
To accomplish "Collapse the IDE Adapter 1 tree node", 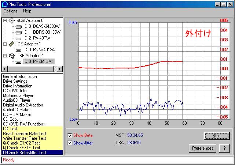I will pyautogui.click(x=5, y=44).
